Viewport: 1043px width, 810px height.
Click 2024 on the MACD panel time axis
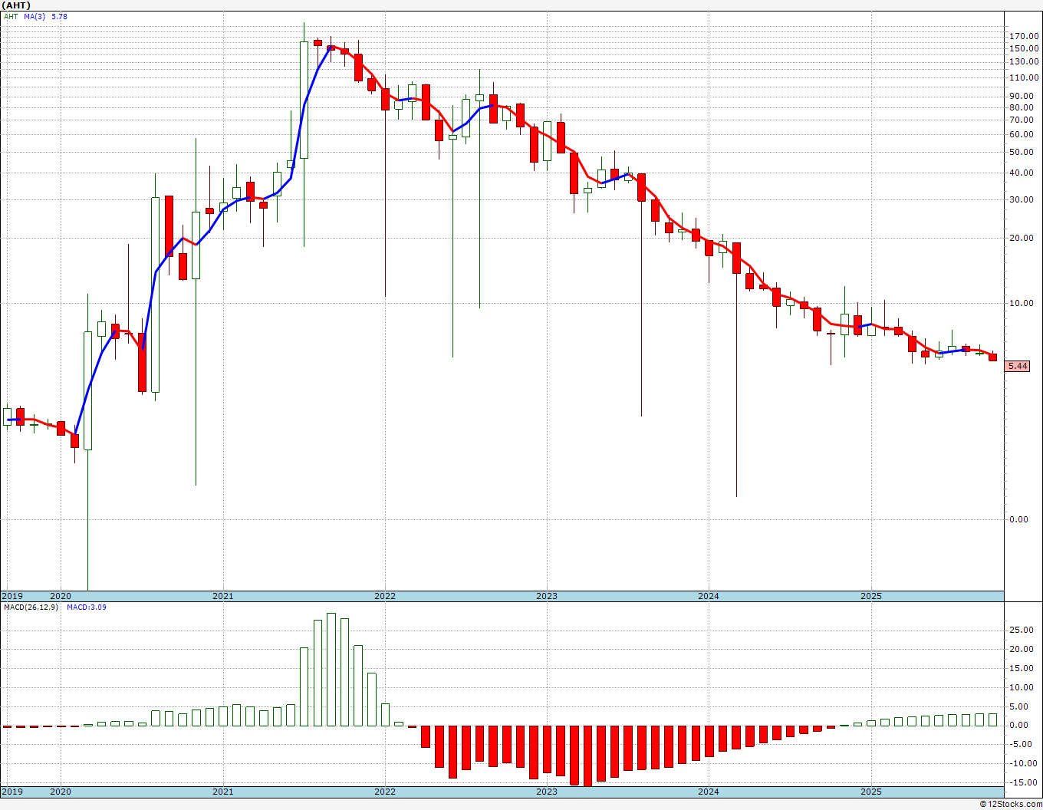[708, 792]
